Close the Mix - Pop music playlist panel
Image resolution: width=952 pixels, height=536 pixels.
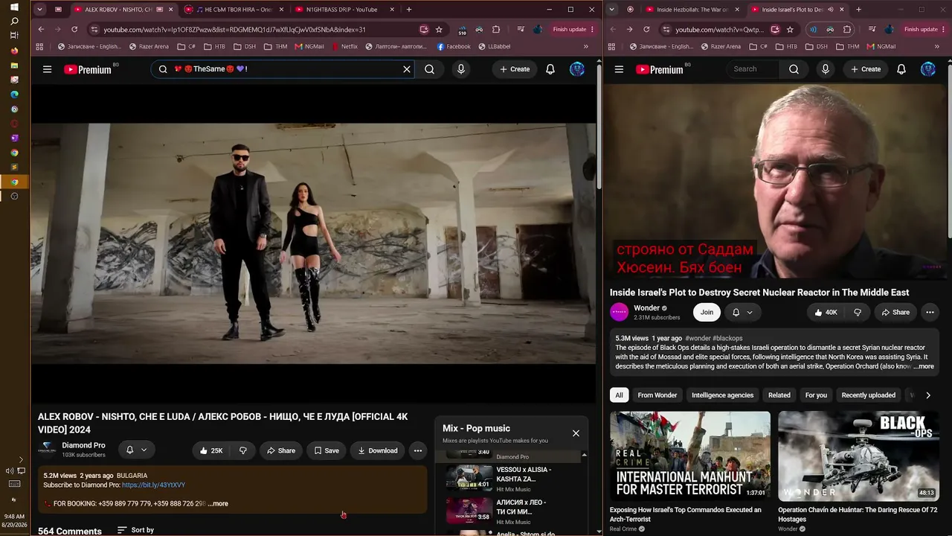pos(576,433)
